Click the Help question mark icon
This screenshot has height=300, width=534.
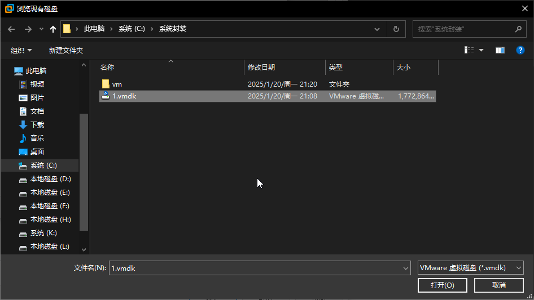point(520,50)
